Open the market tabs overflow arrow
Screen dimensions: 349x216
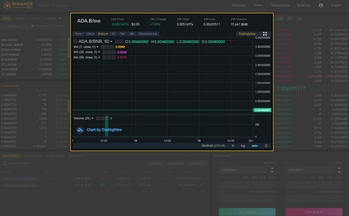[61, 19]
